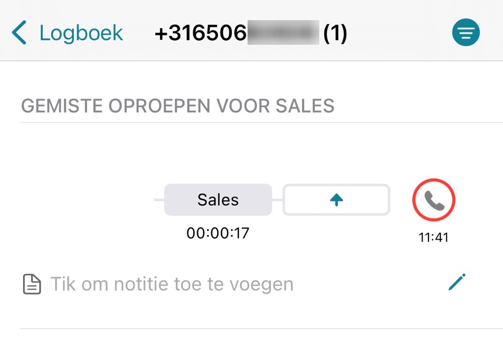Image resolution: width=503 pixels, height=355 pixels.
Task: Tap the 00:00:17 call duration
Action: click(218, 233)
